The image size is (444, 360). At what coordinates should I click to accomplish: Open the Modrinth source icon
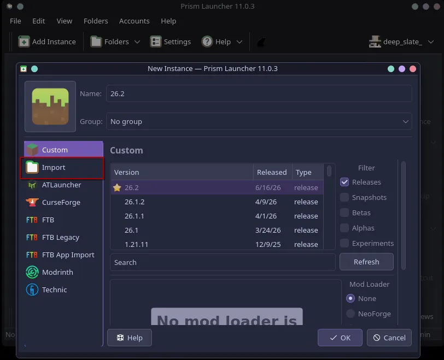click(32, 273)
